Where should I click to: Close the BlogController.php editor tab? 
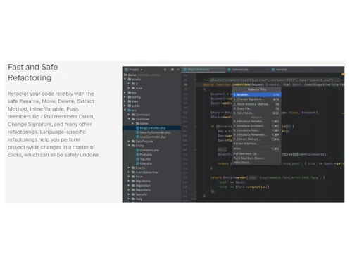point(222,70)
